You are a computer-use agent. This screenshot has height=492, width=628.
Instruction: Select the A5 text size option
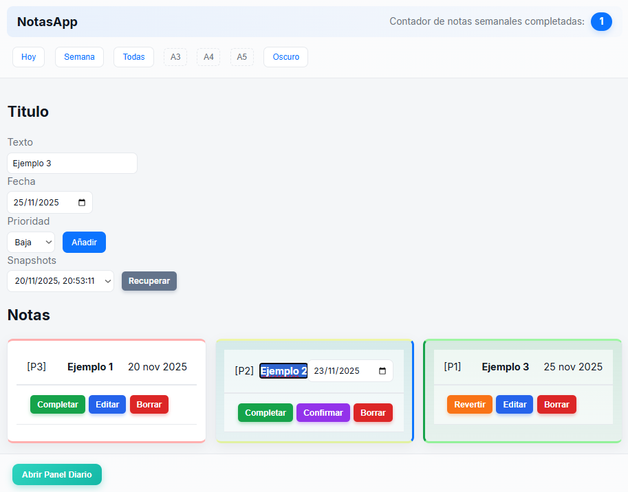click(241, 56)
